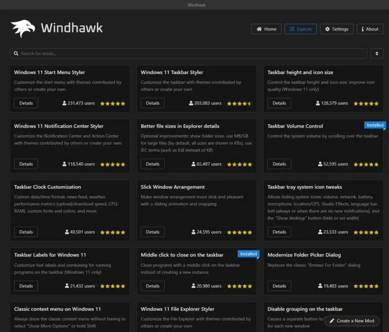Open Details for Taskbar Clock Customization

coord(26,232)
